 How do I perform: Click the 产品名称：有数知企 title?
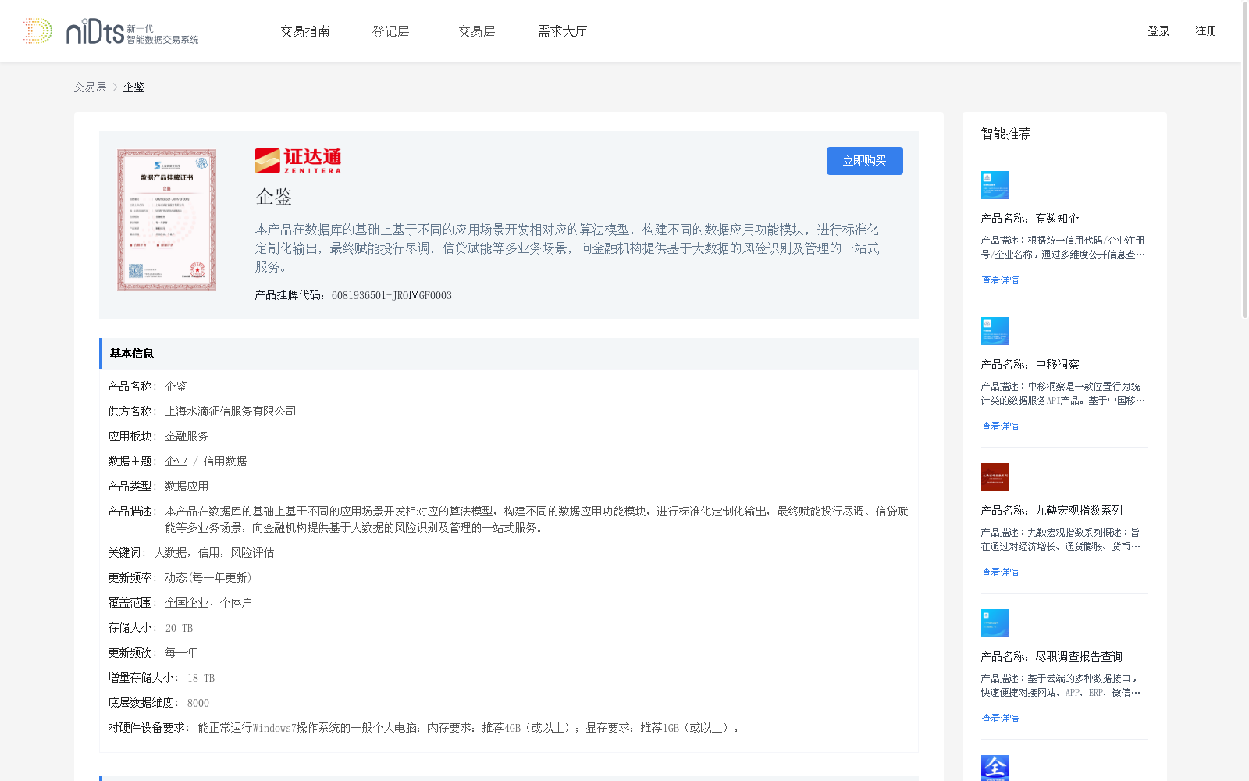click(1030, 219)
